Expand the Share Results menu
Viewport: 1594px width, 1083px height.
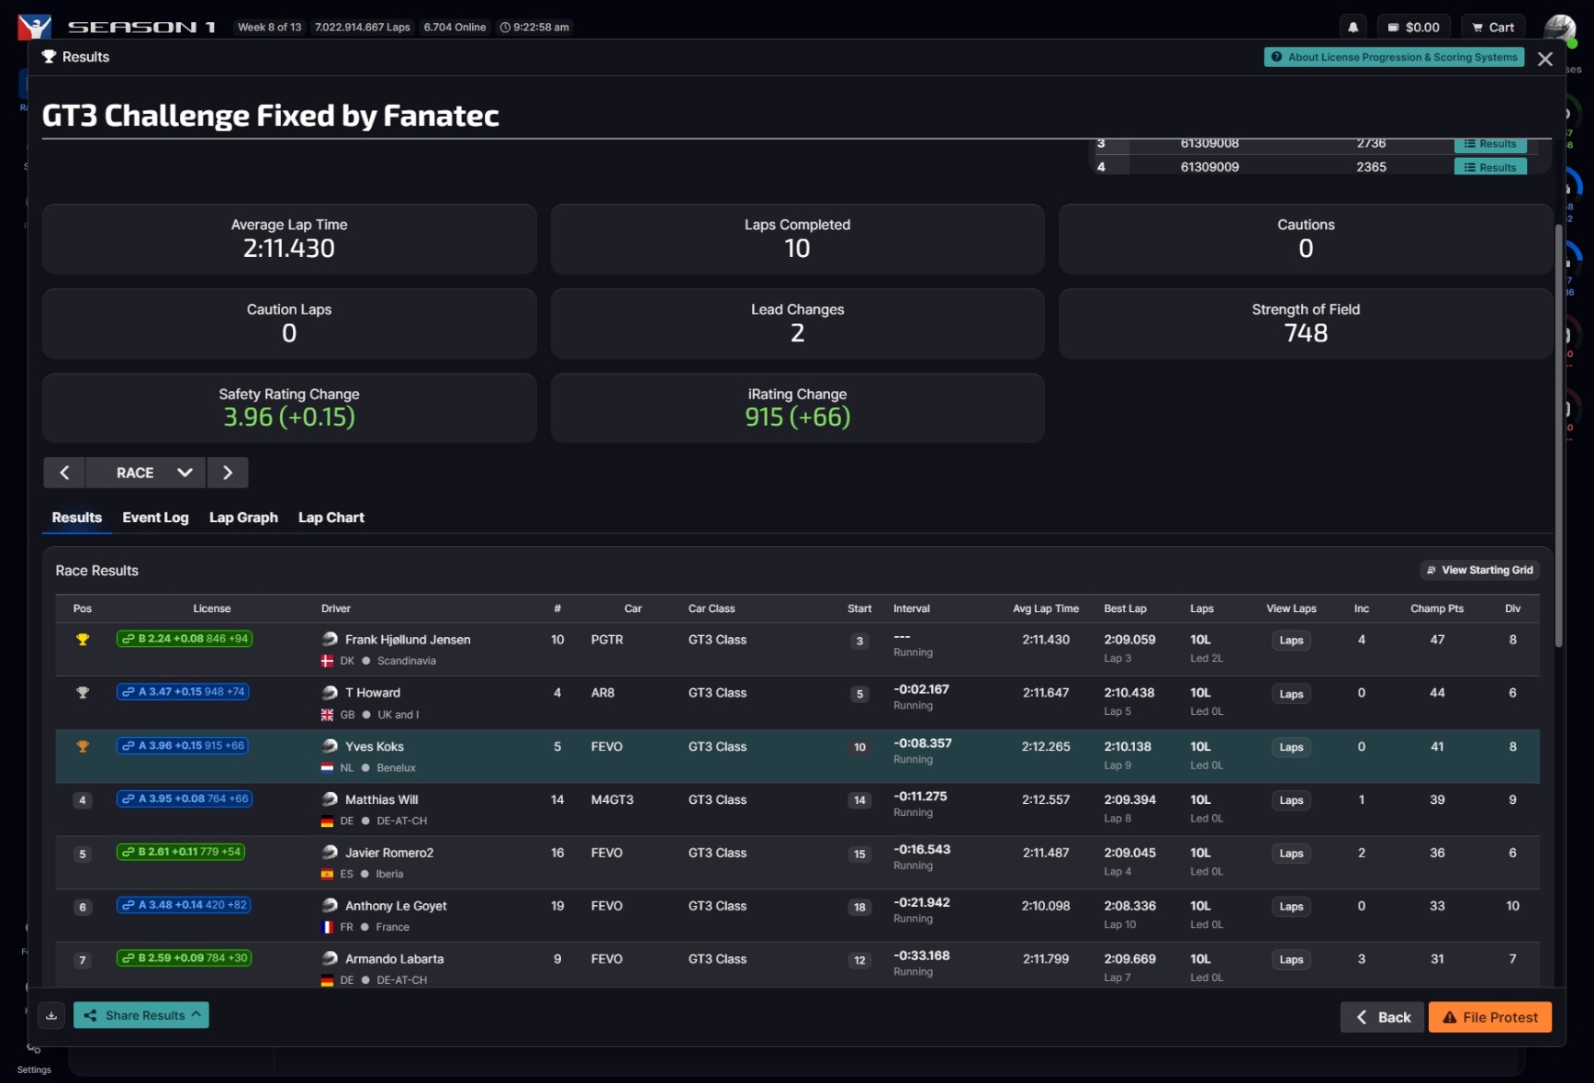point(141,1015)
